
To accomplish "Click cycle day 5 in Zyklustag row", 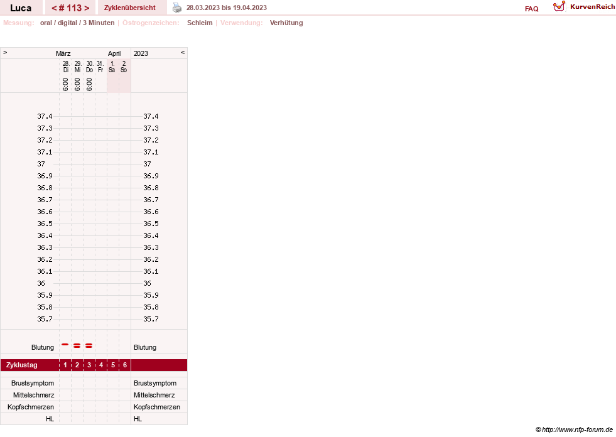I will tap(113, 365).
